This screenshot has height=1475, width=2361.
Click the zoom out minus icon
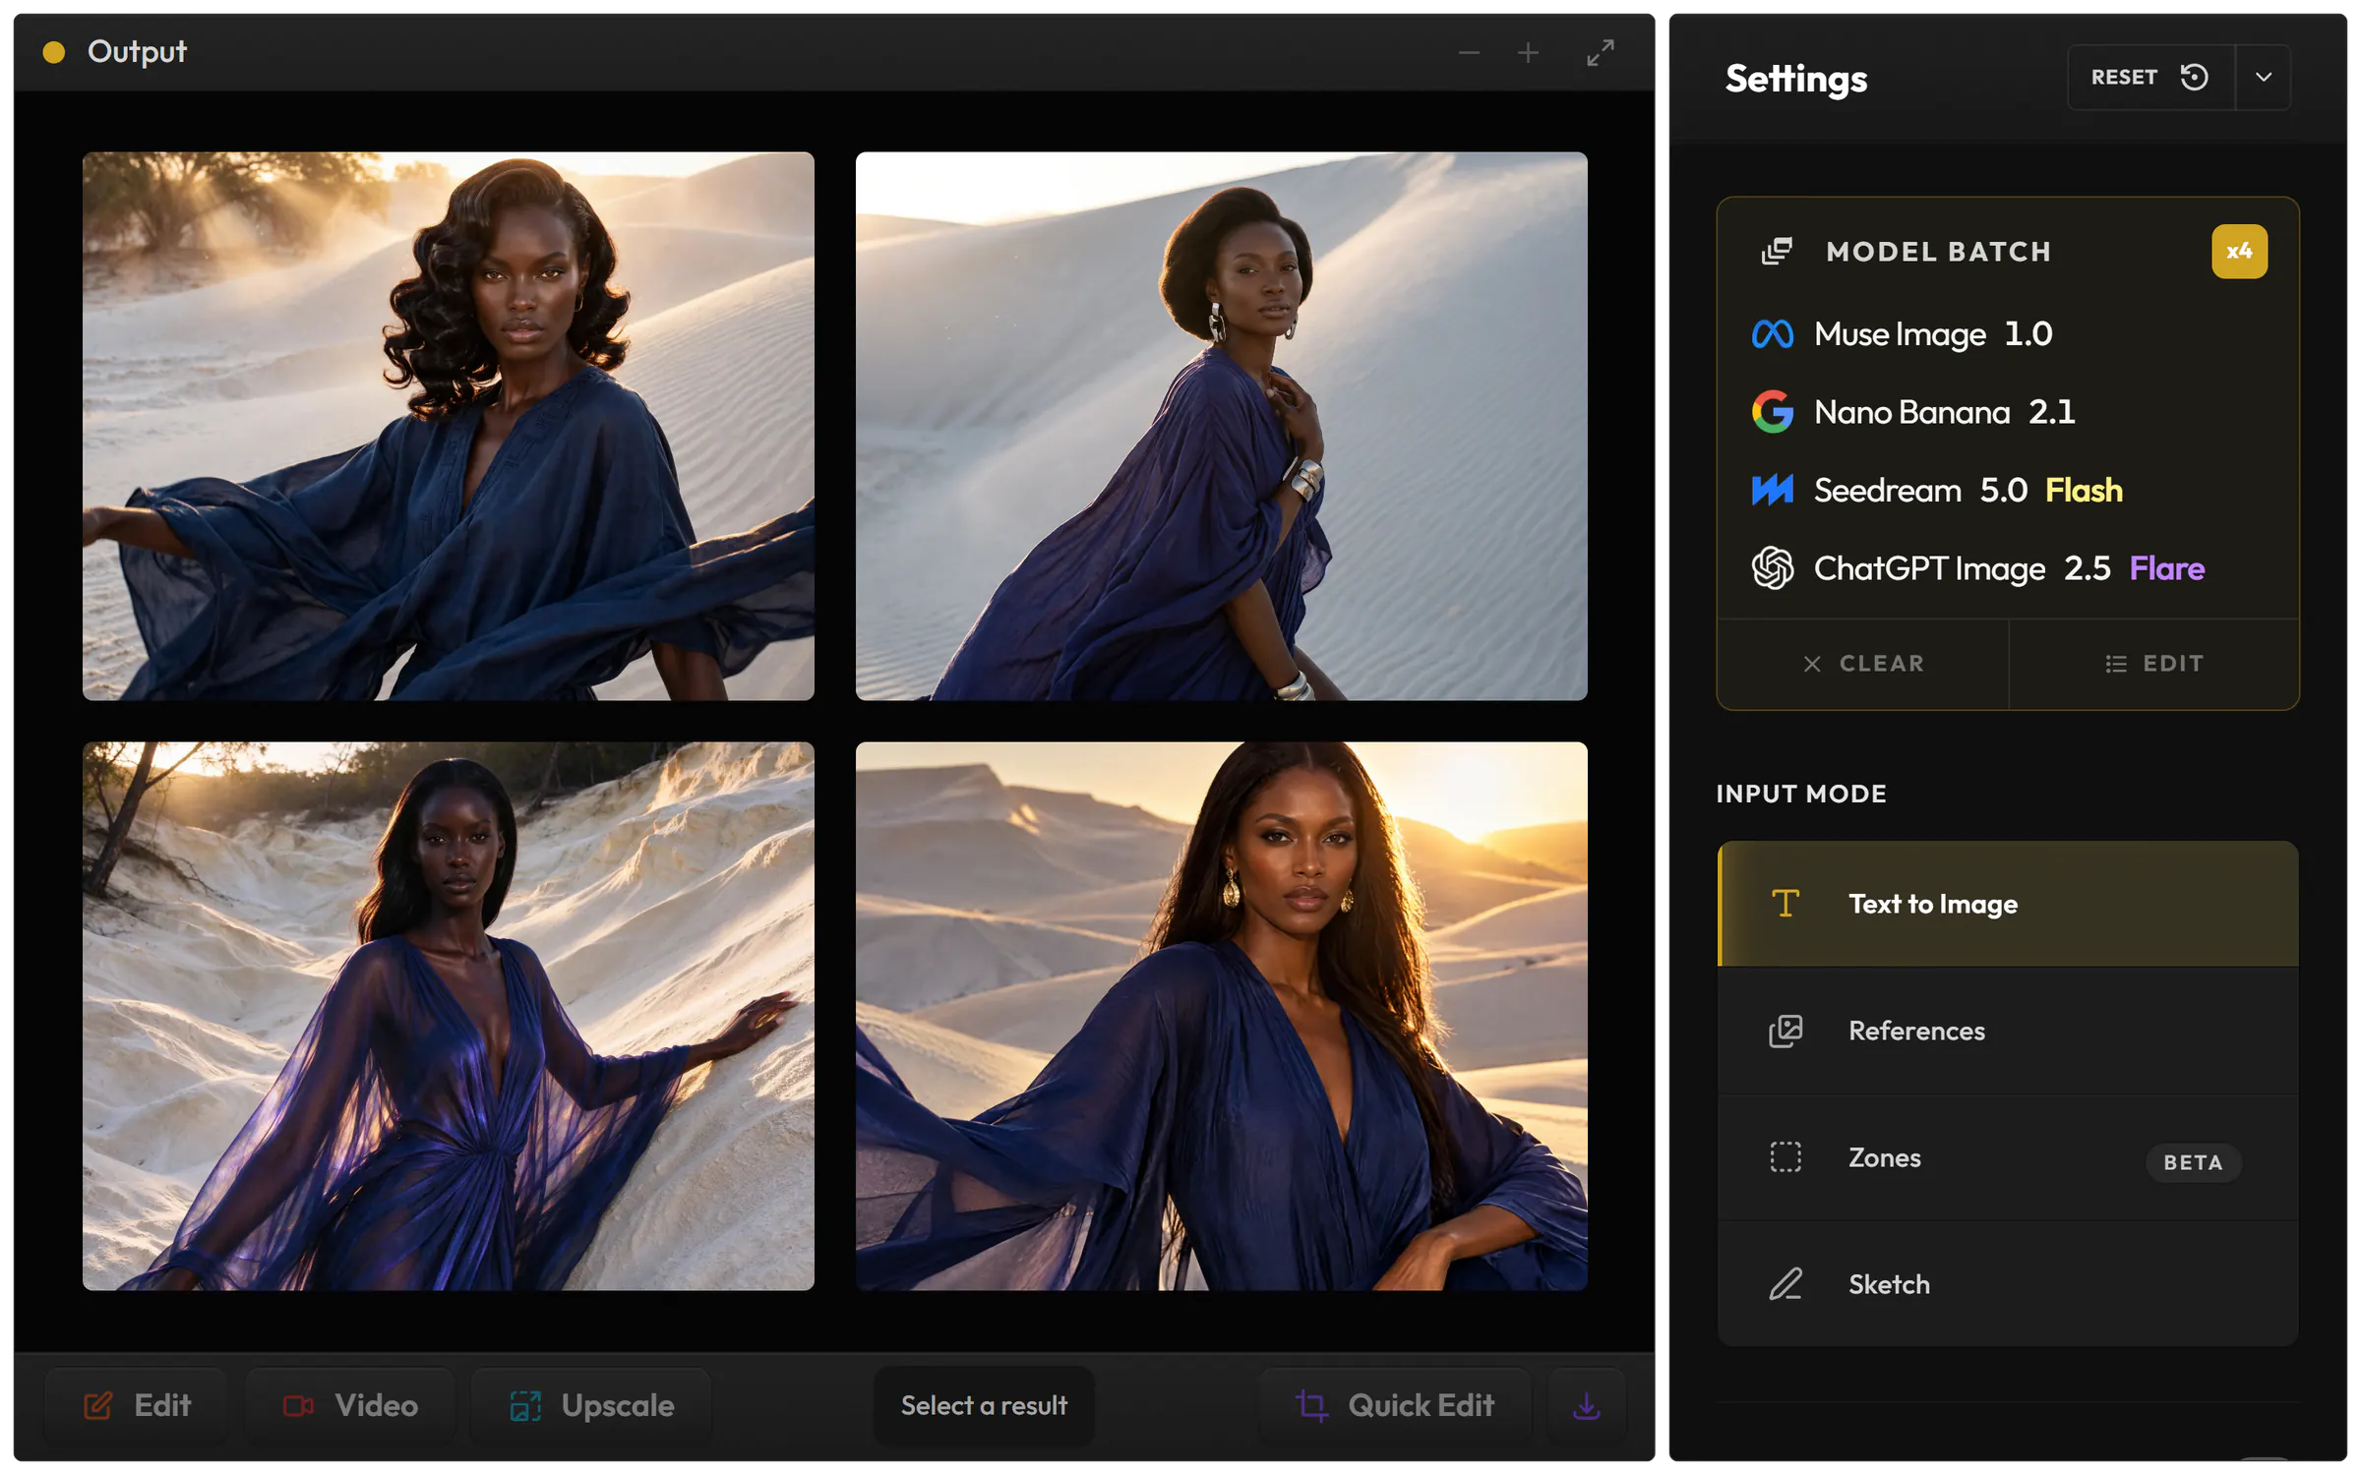click(1469, 53)
